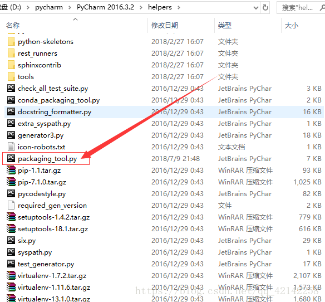Select the file name python-skeletons

pyautogui.click(x=46, y=42)
